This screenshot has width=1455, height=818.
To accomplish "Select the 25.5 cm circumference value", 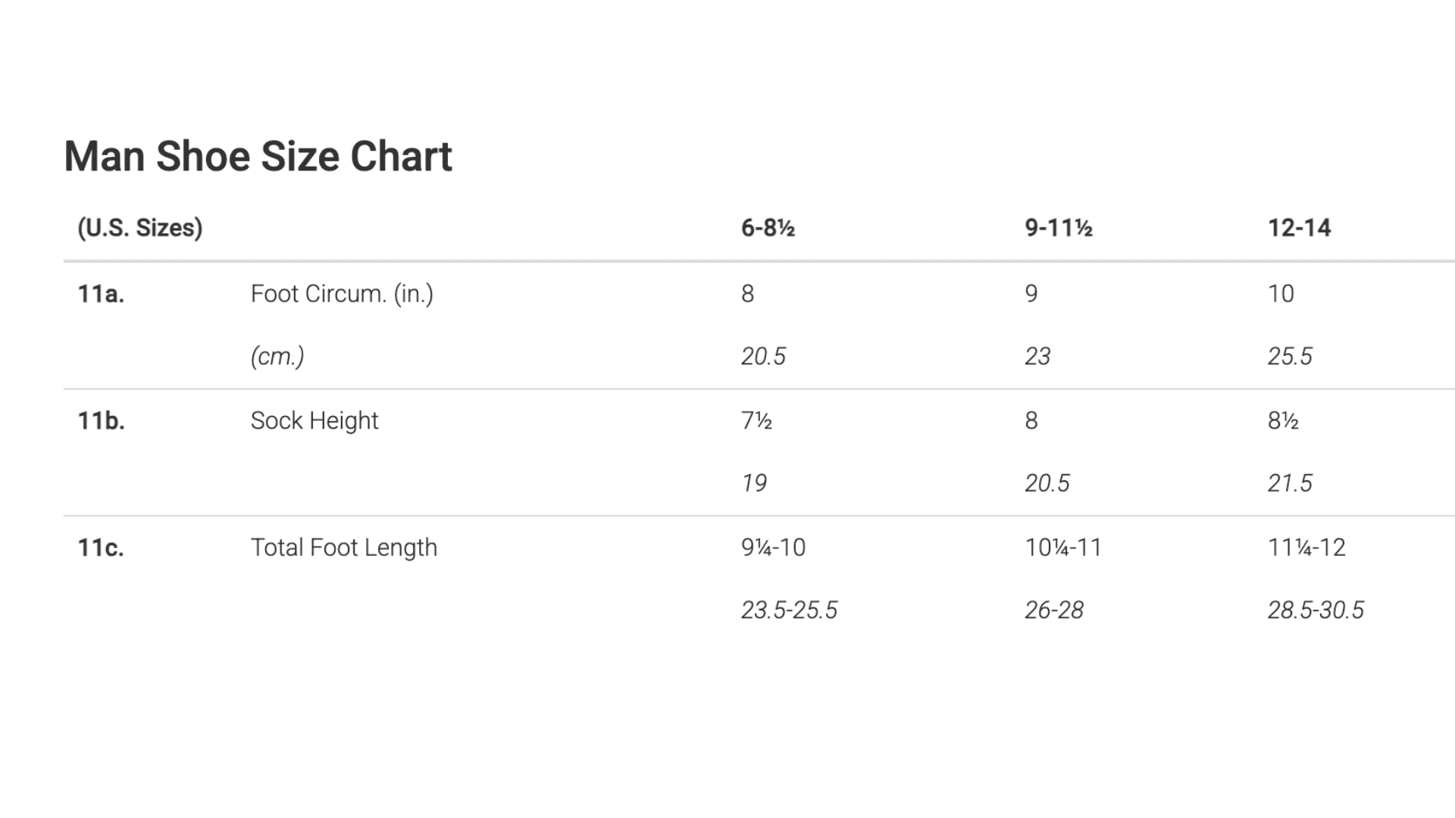I will coord(1290,357).
